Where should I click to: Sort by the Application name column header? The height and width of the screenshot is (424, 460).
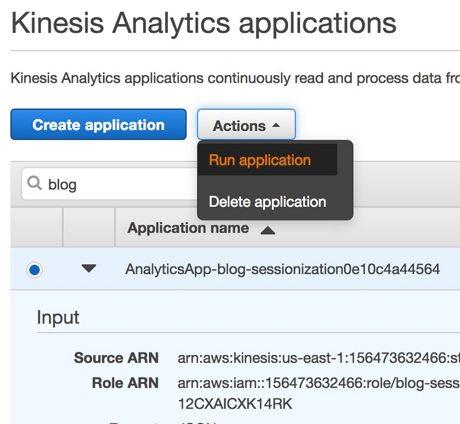point(188,228)
